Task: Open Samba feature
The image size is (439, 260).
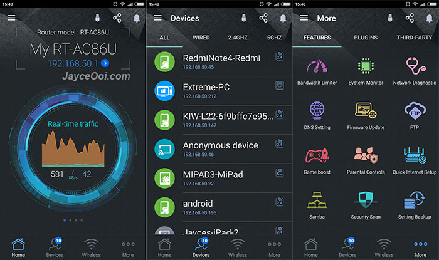Action: coord(317,205)
